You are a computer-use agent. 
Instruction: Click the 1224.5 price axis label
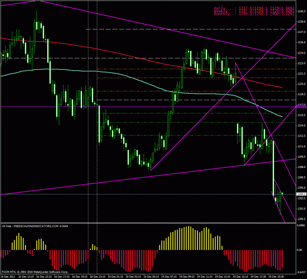click(x=301, y=53)
